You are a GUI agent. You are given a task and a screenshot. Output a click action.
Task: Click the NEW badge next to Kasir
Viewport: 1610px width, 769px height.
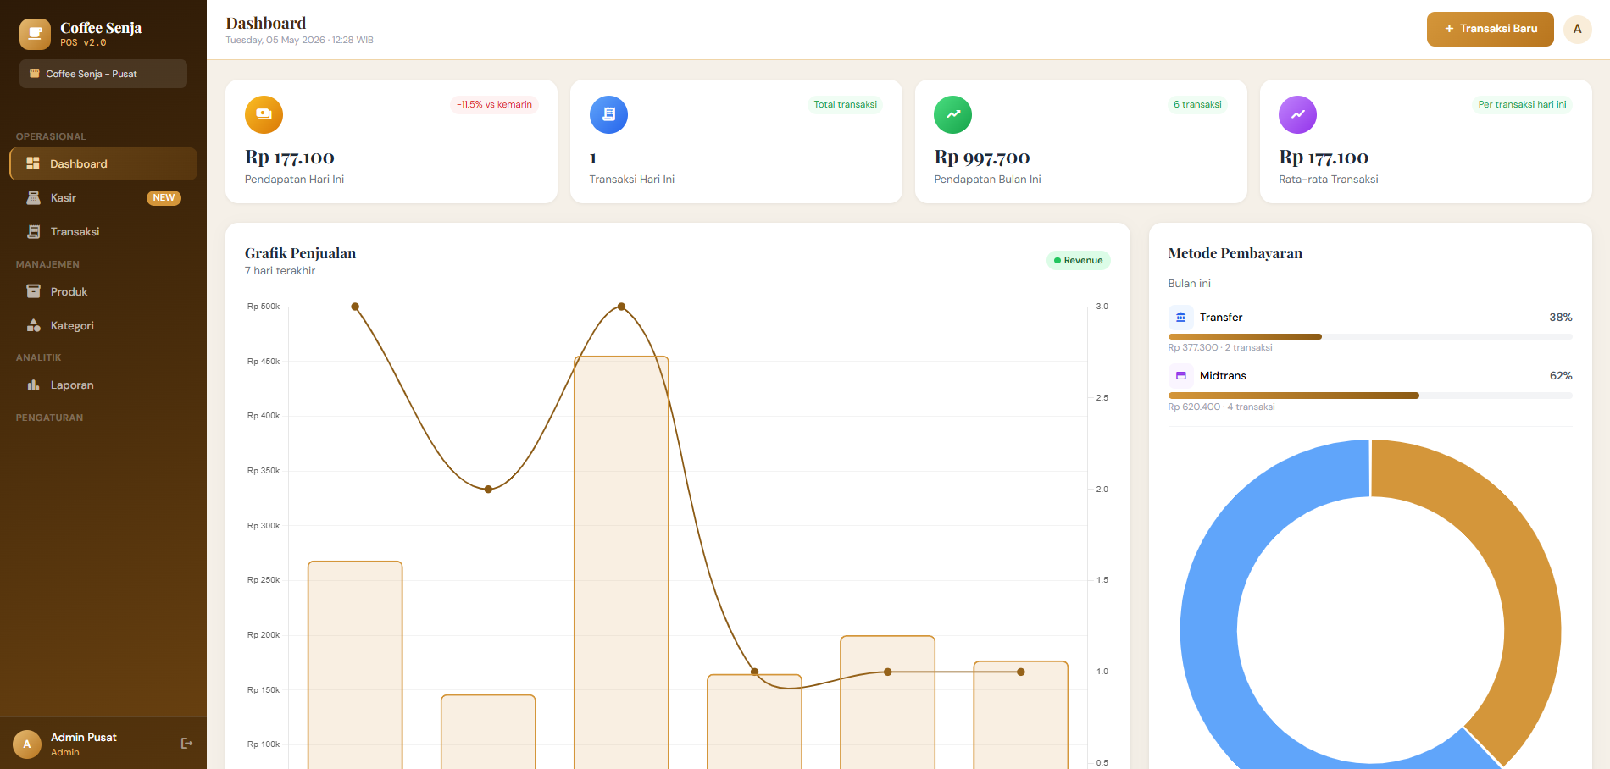[164, 197]
